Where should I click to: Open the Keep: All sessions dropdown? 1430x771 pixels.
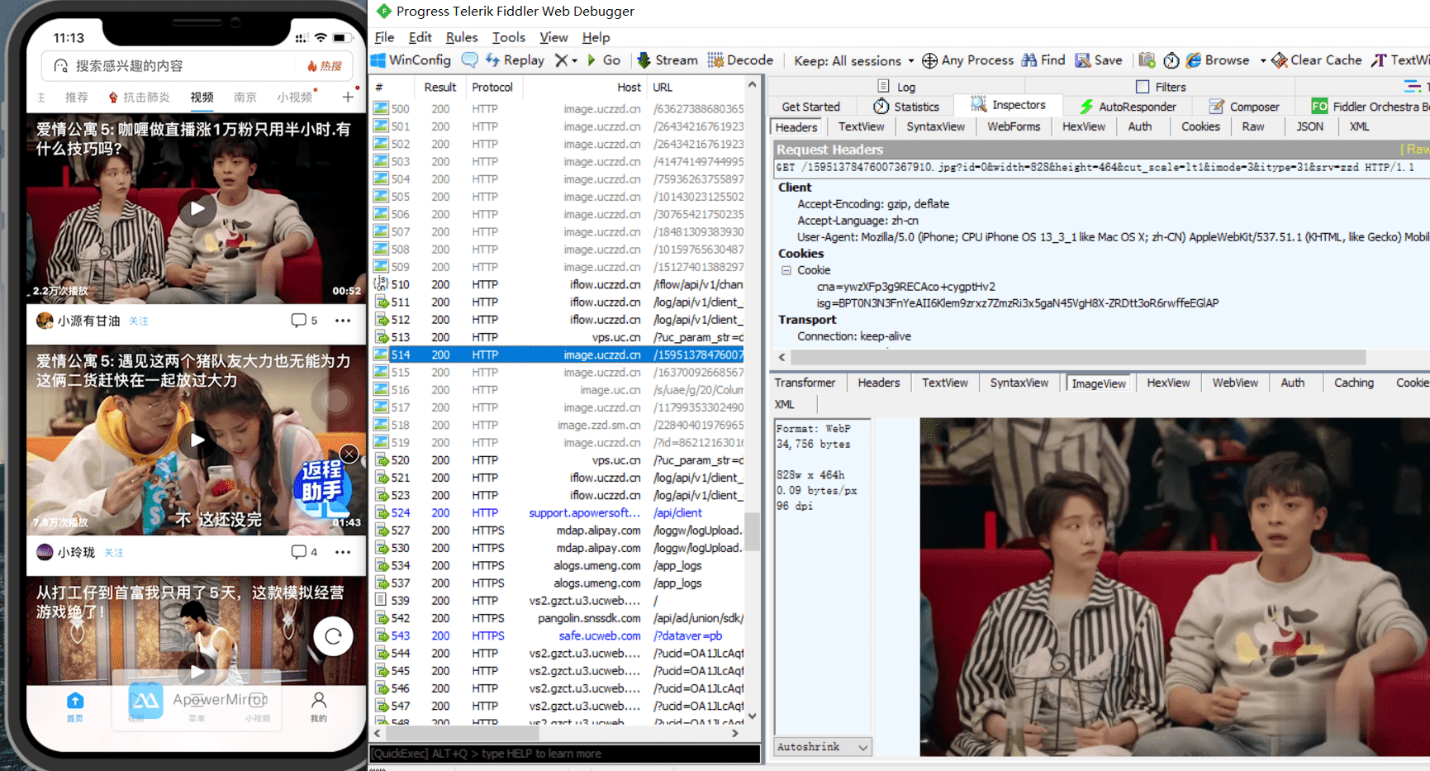pyautogui.click(x=854, y=60)
